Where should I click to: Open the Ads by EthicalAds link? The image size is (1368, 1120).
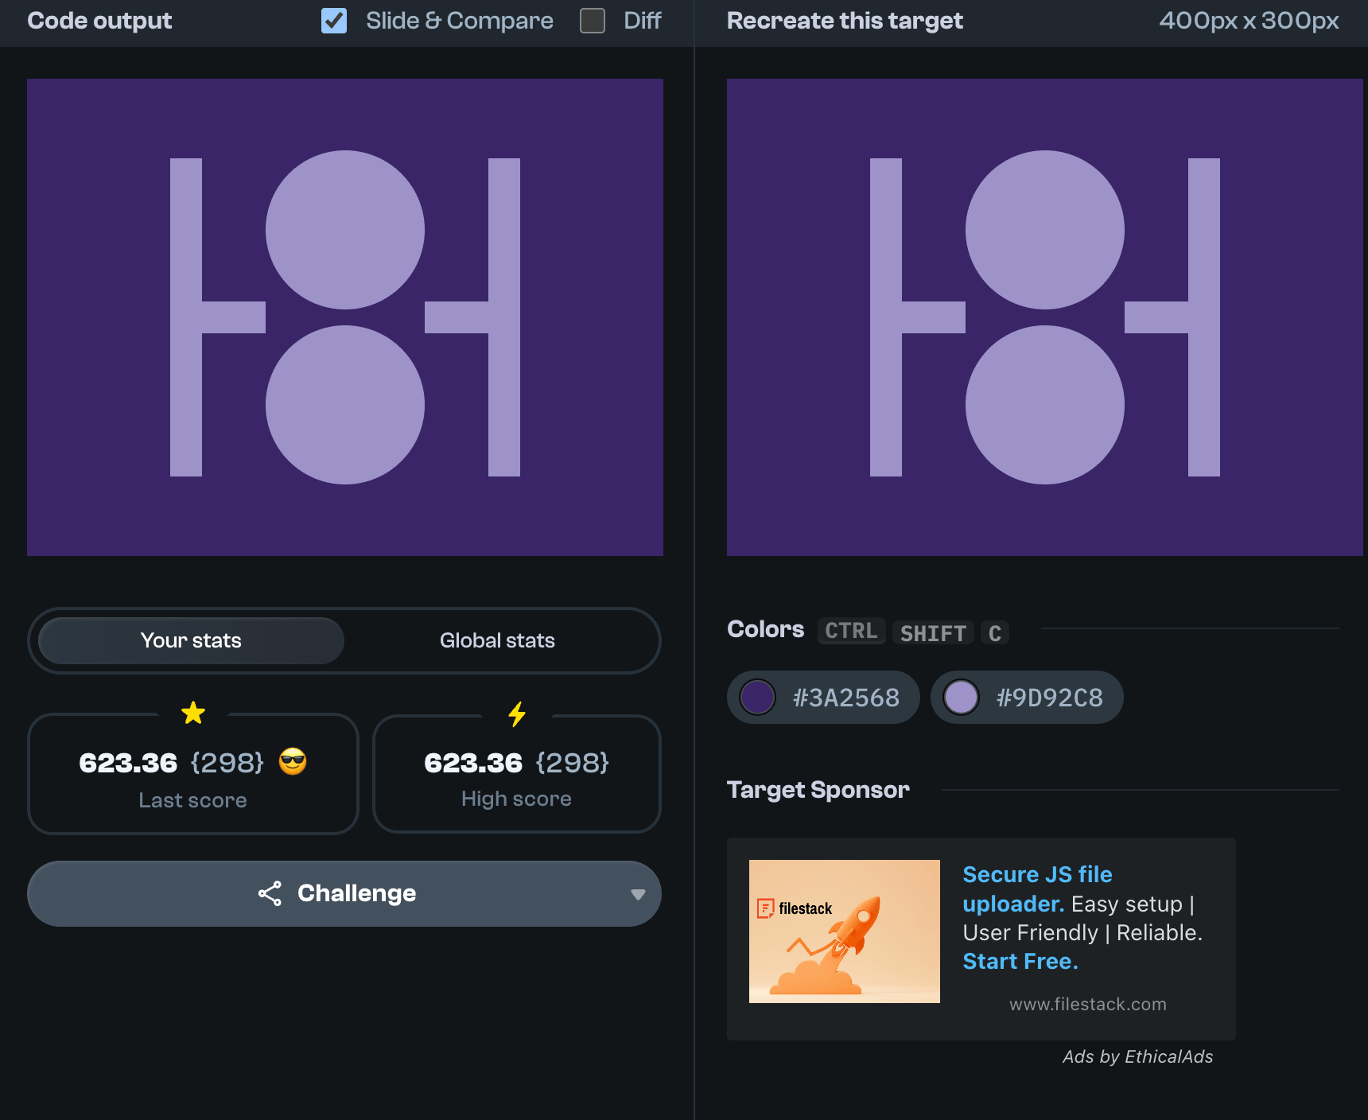click(1137, 1056)
